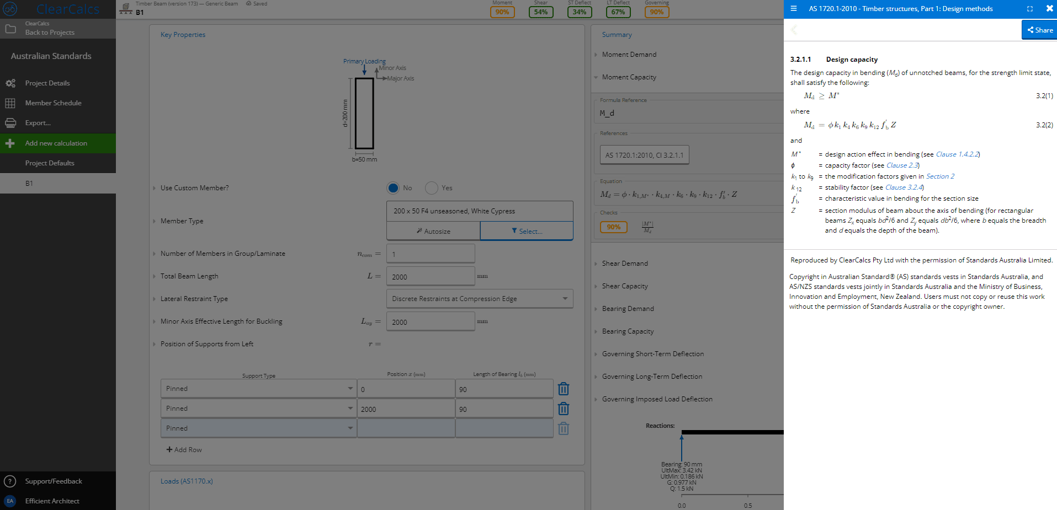Open the AS 1720.1:2010, Cl 3.2.1.1 reference

coord(644,155)
